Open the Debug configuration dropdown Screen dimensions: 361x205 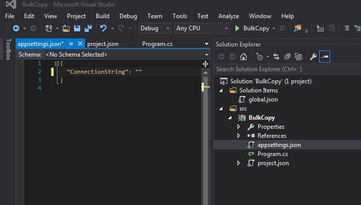155,28
